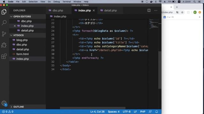Open the Explorer view in the activity bar
Viewport: 204px width, 114px height.
[x=4, y=12]
